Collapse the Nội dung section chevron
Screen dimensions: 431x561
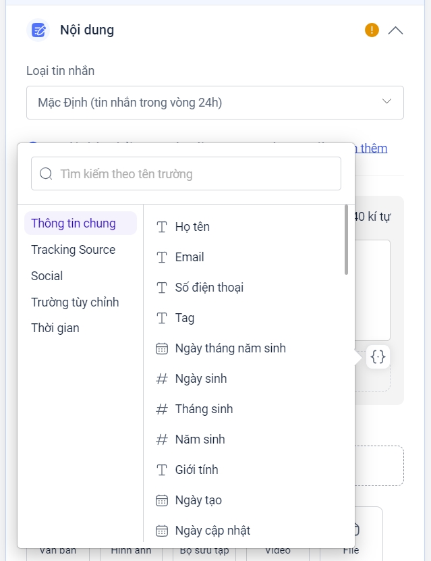click(396, 30)
